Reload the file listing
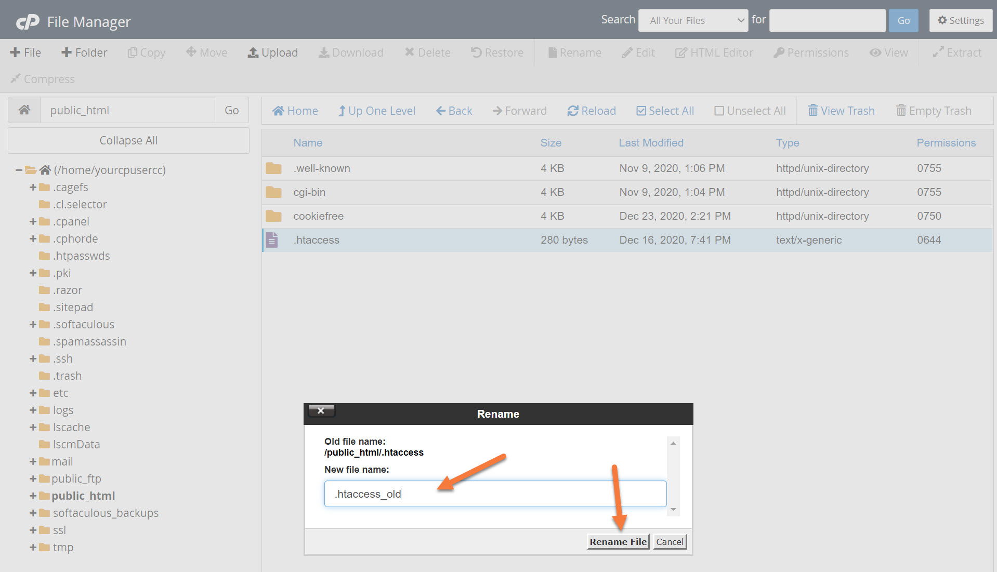The height and width of the screenshot is (572, 997). [x=592, y=111]
